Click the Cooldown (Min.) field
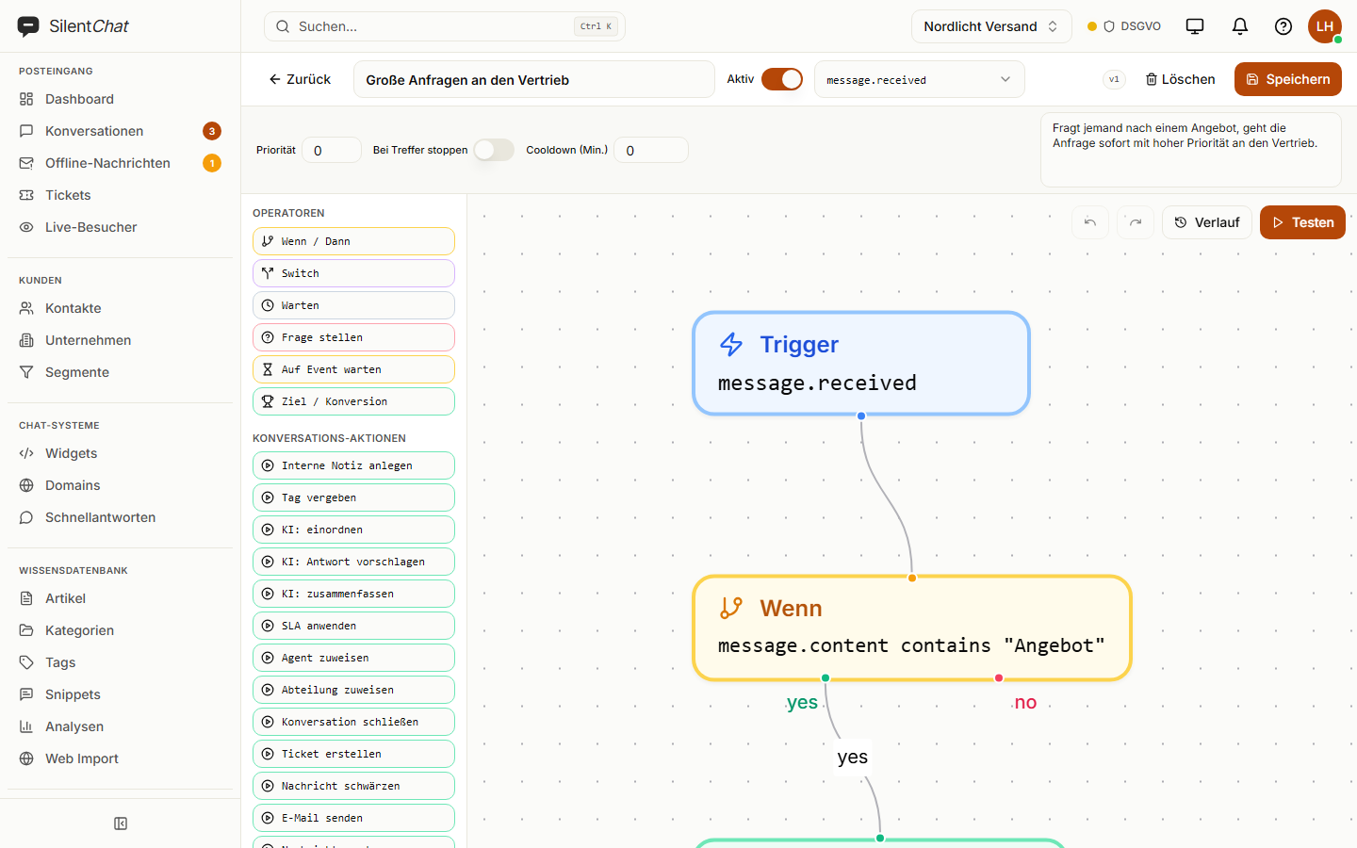Screen dimensions: 1357x848 click(651, 150)
